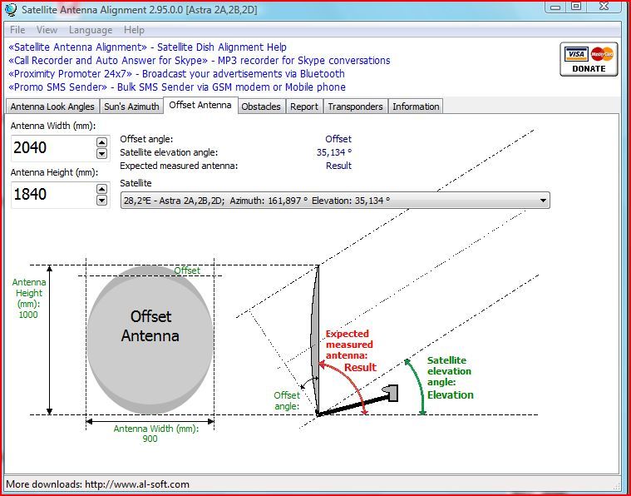631x496 pixels.
Task: Open Promo SMS Sender link
Action: click(x=177, y=87)
